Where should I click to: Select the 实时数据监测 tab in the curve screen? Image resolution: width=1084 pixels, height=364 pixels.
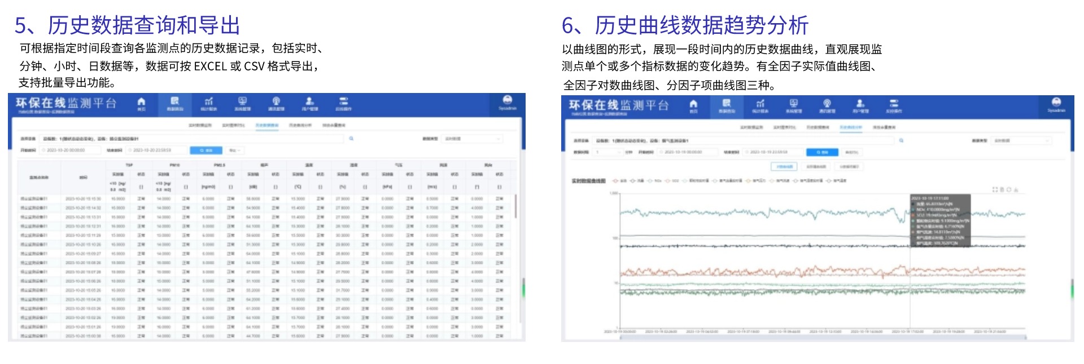751,127
